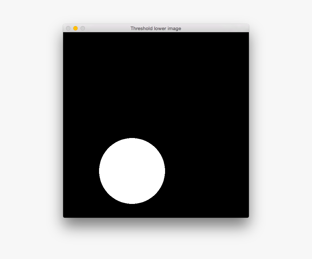The height and width of the screenshot is (259, 312).
Task: Click the black area right of the circle
Action: click(207, 171)
